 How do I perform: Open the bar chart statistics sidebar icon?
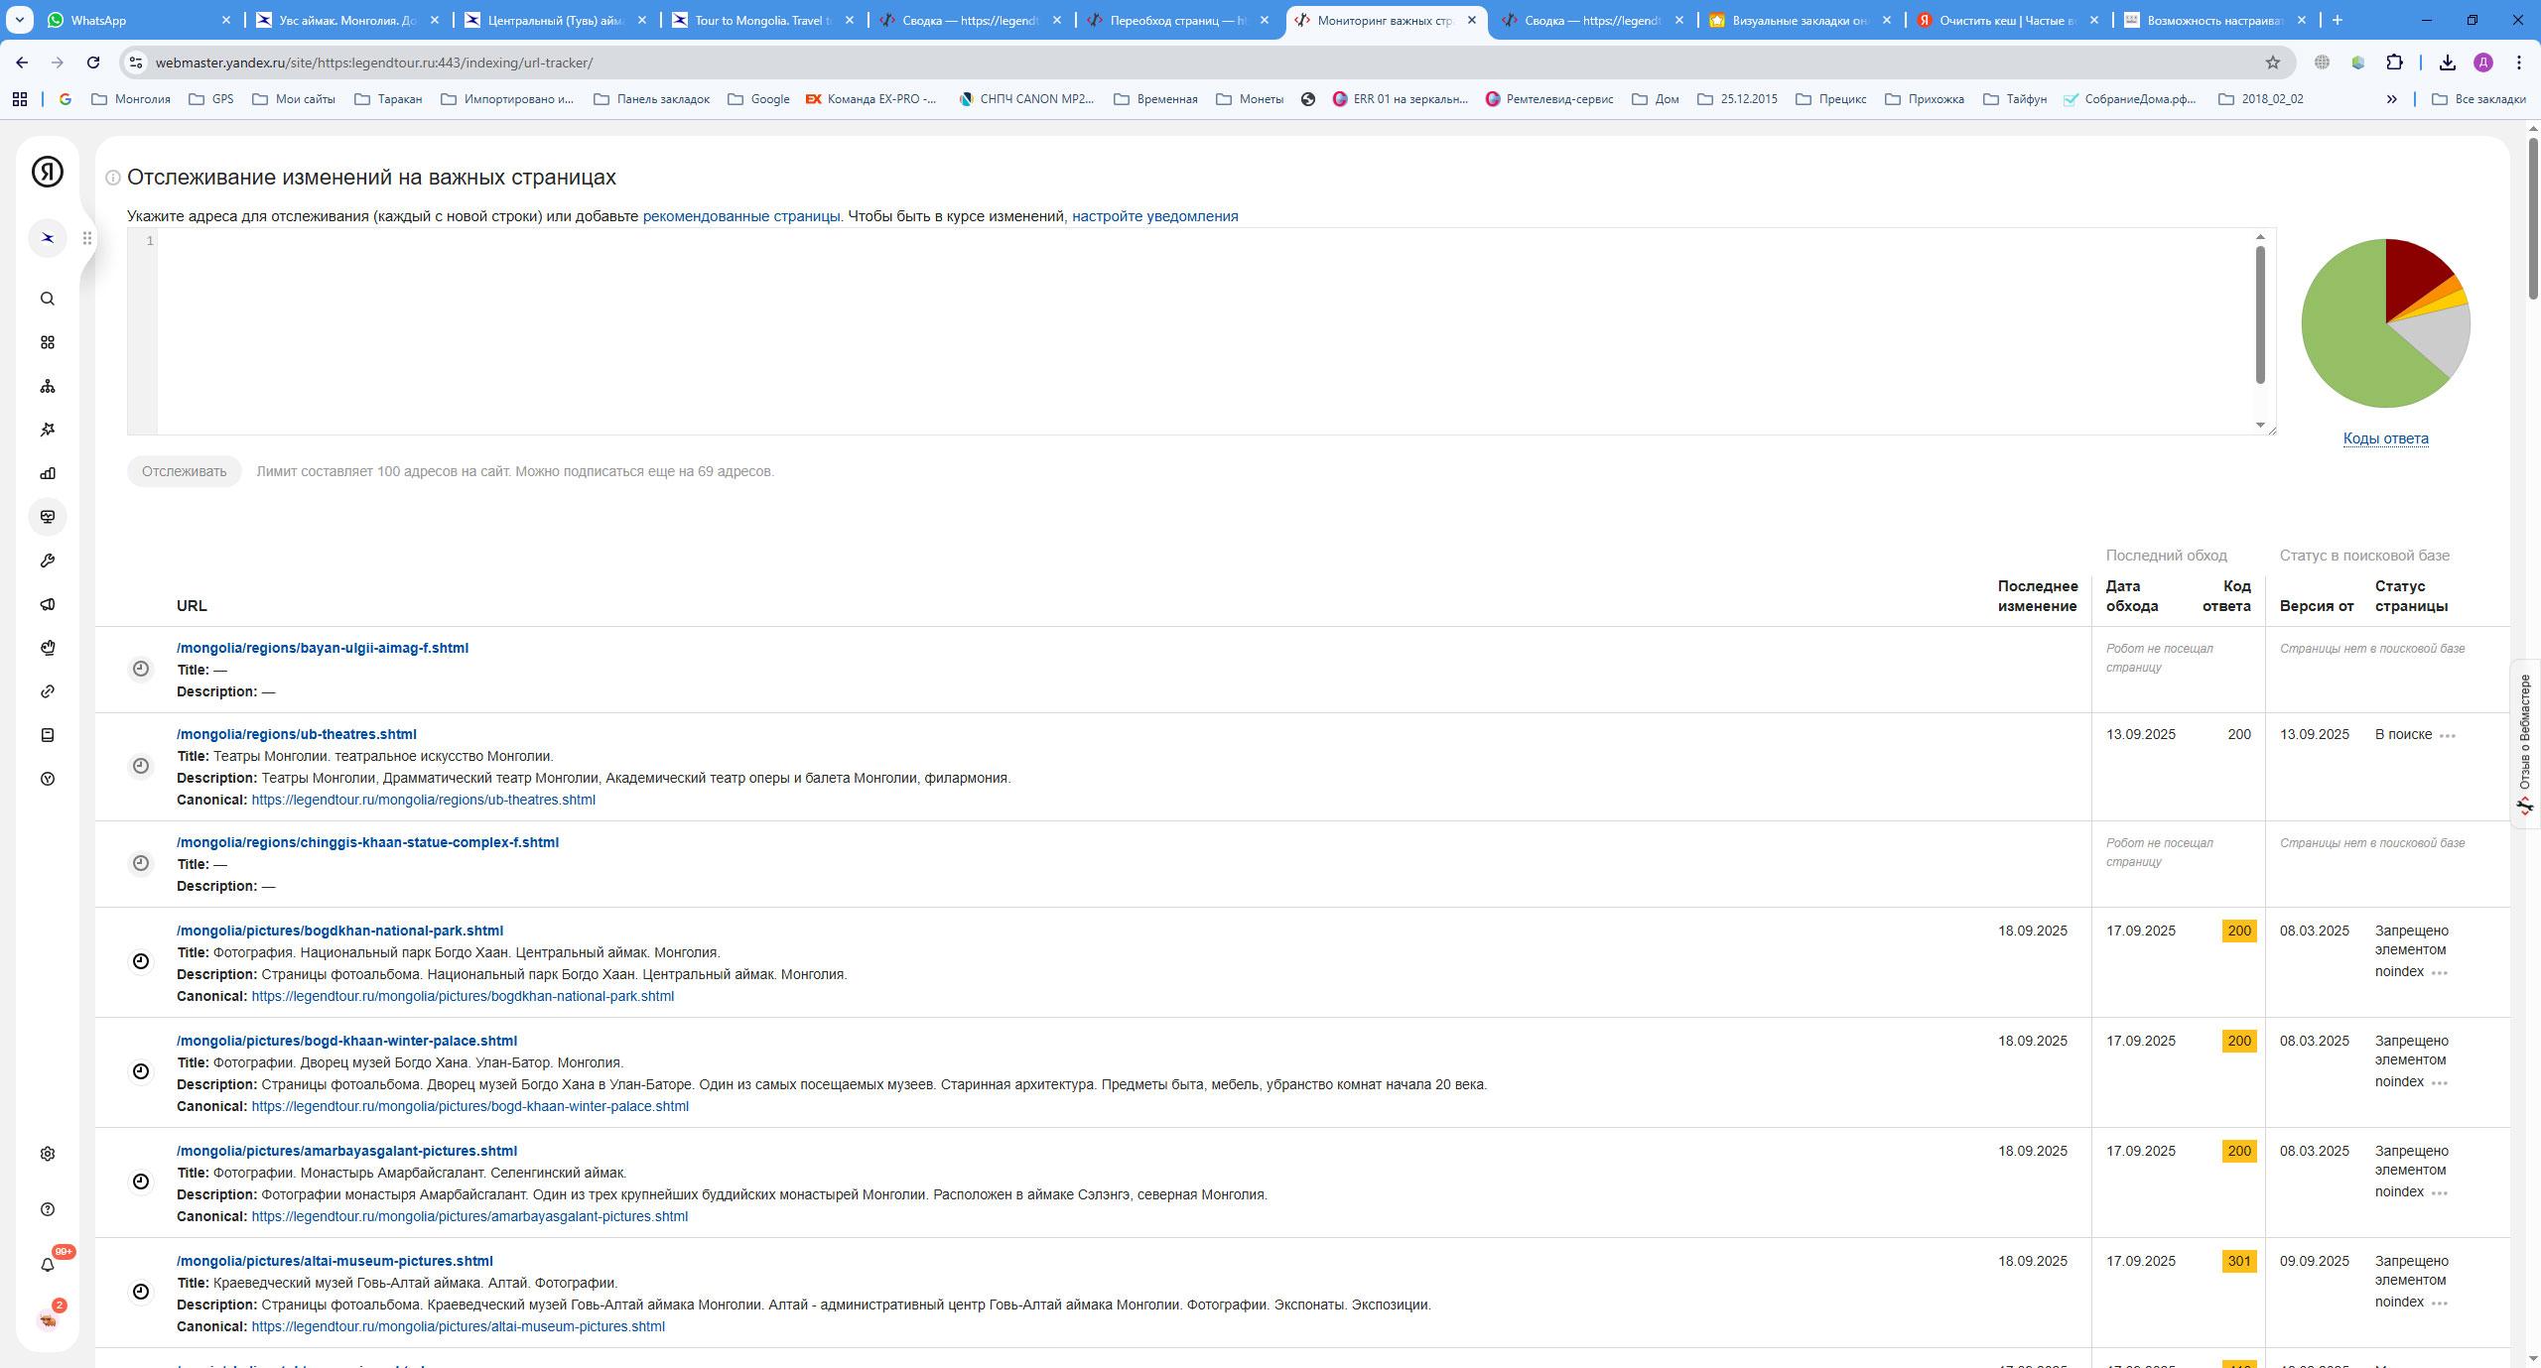coord(48,473)
